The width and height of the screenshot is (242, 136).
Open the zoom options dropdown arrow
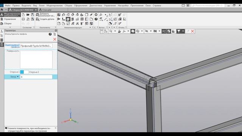coord(115,31)
